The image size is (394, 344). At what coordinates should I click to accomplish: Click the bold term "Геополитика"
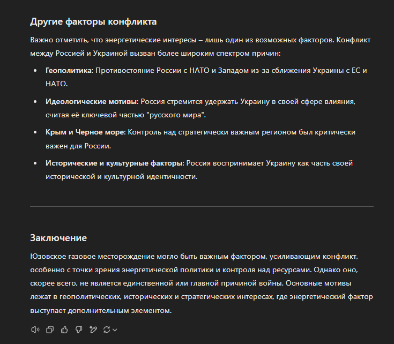(x=69, y=70)
